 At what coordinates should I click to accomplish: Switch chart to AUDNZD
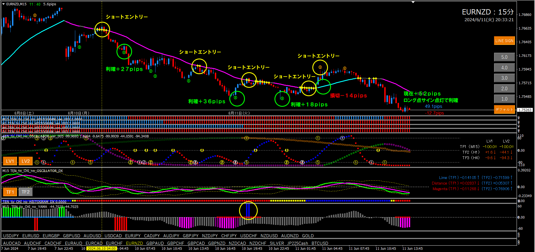point(290,236)
